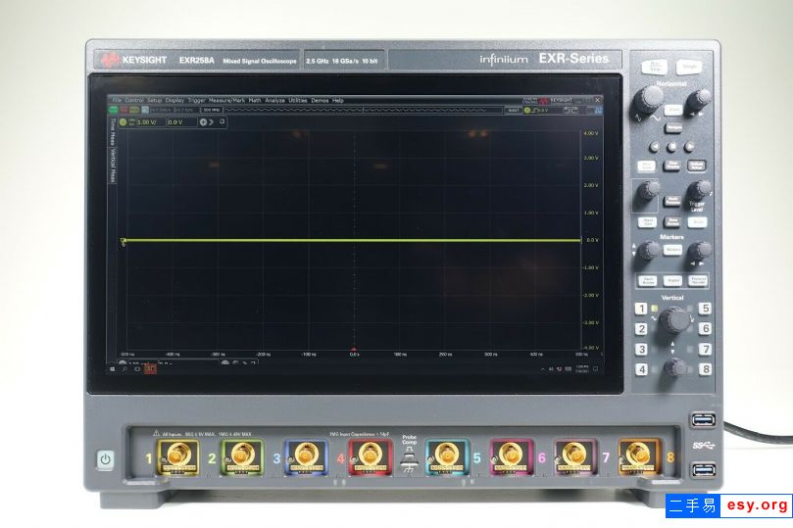The image size is (793, 528).
Task: Push front panel channel 5 button
Action: pyautogui.click(x=705, y=309)
